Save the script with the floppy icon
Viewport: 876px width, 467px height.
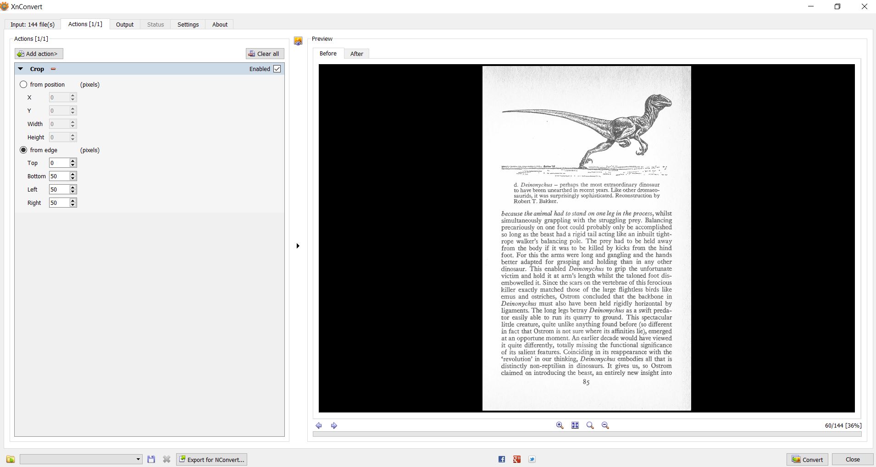(x=151, y=459)
